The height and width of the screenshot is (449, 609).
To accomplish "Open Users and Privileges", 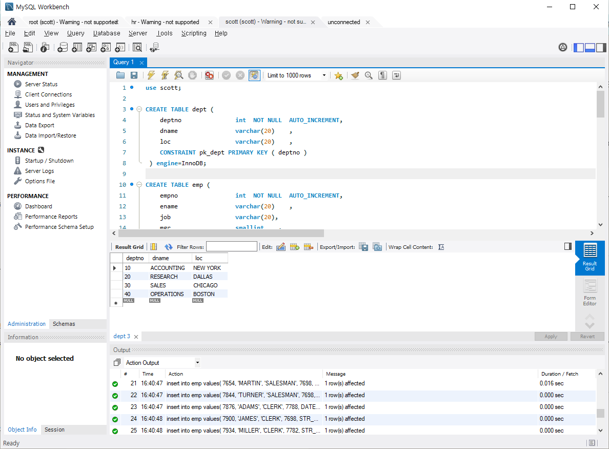I will click(50, 105).
